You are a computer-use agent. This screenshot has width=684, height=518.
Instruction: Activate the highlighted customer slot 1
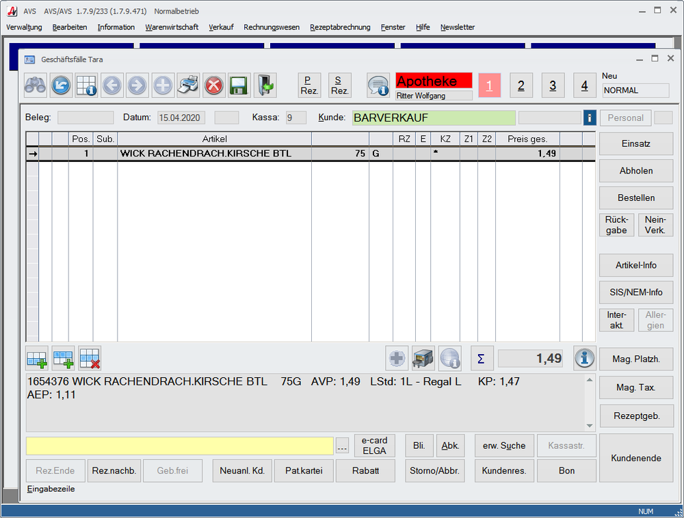489,85
